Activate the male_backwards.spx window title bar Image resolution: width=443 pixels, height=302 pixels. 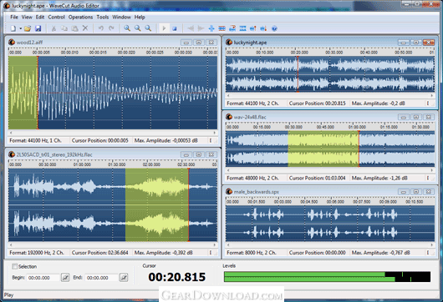coord(311,192)
